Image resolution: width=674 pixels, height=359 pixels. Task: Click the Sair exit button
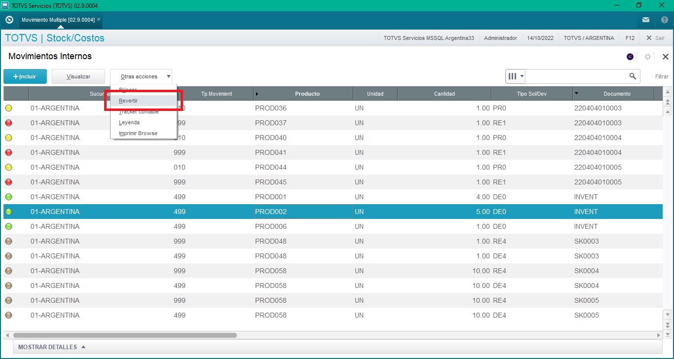(656, 38)
